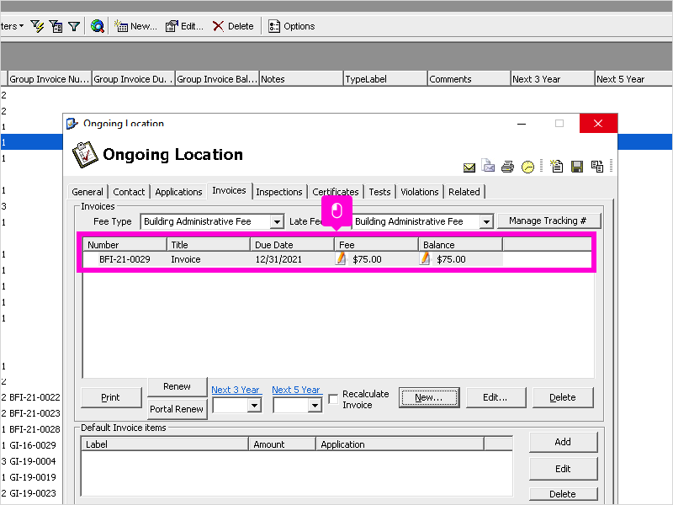Click the Group Invoice Nu... column header

tap(50, 79)
